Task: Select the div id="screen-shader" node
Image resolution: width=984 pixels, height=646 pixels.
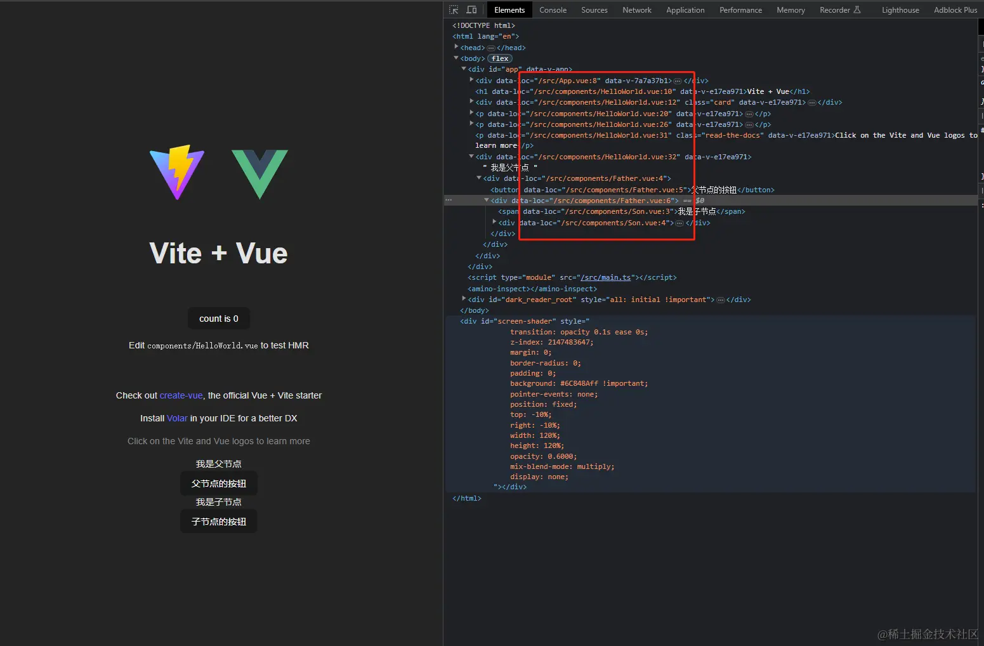Action: [525, 321]
